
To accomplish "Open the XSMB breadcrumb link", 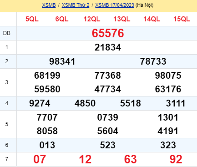I will (49, 5).
